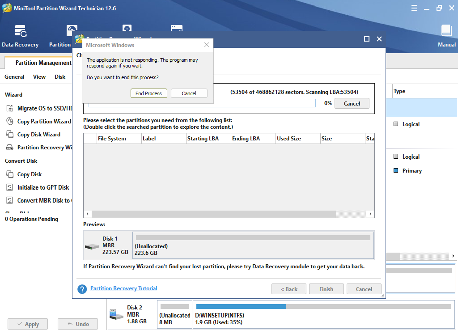The image size is (458, 330).
Task: Select the D:WINSETUP(NTFS) partition
Action: click(x=324, y=314)
